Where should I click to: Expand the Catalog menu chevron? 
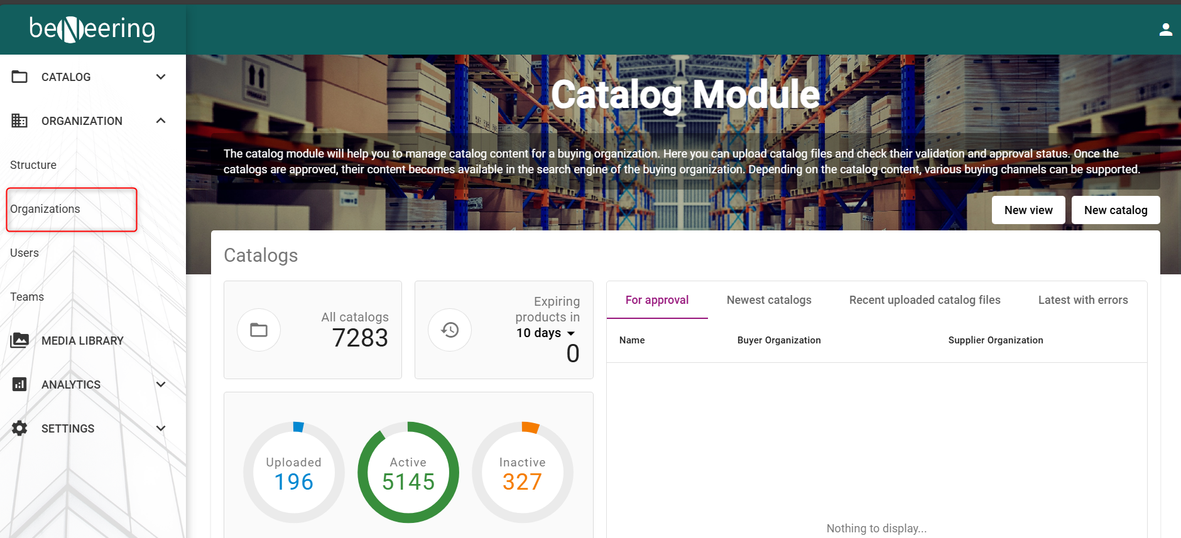[161, 77]
